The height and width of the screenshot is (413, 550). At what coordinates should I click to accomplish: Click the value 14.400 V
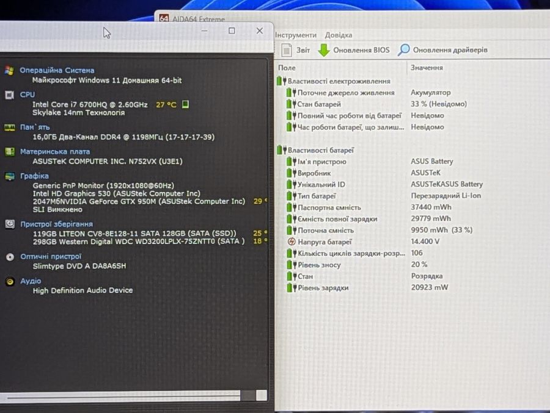425,242
